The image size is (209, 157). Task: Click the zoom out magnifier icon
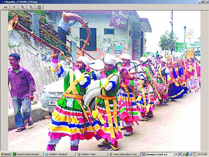(x=31, y=7)
